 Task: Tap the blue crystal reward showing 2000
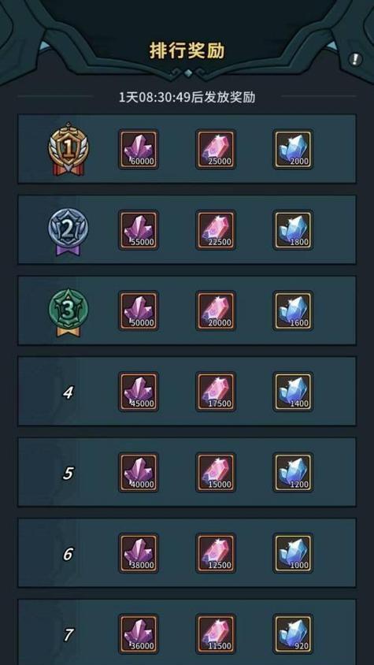click(x=293, y=149)
